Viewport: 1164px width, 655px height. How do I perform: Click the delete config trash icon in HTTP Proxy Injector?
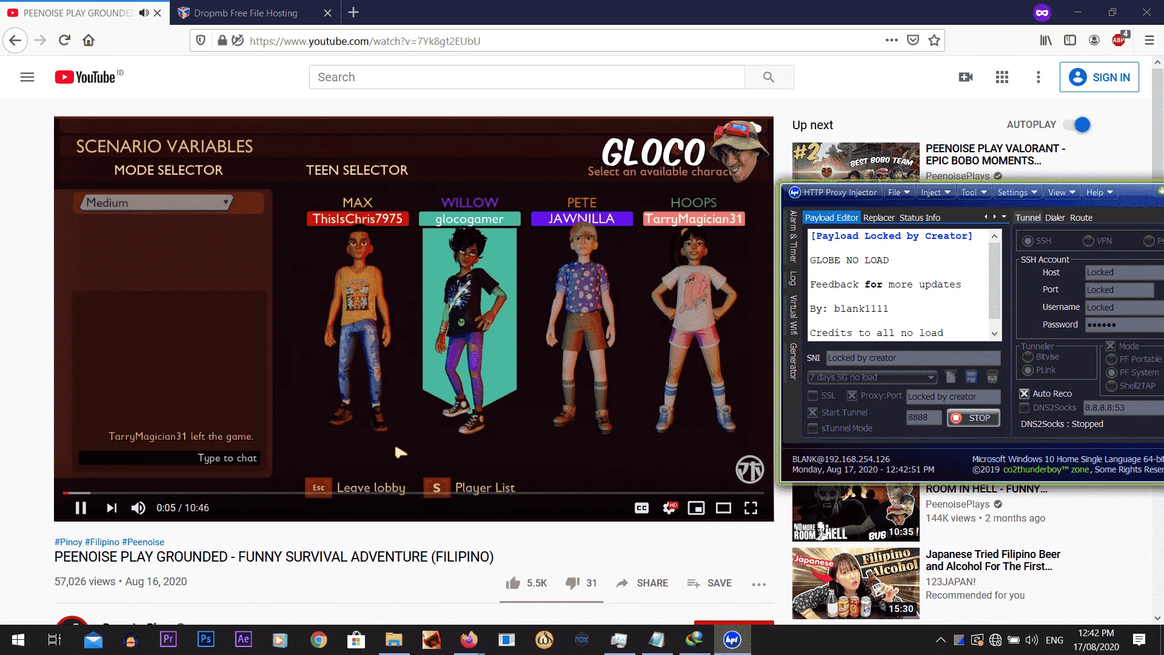[x=992, y=377]
